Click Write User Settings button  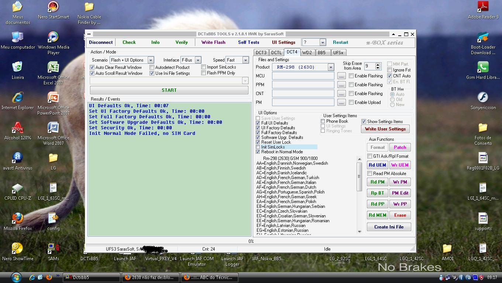click(x=385, y=129)
